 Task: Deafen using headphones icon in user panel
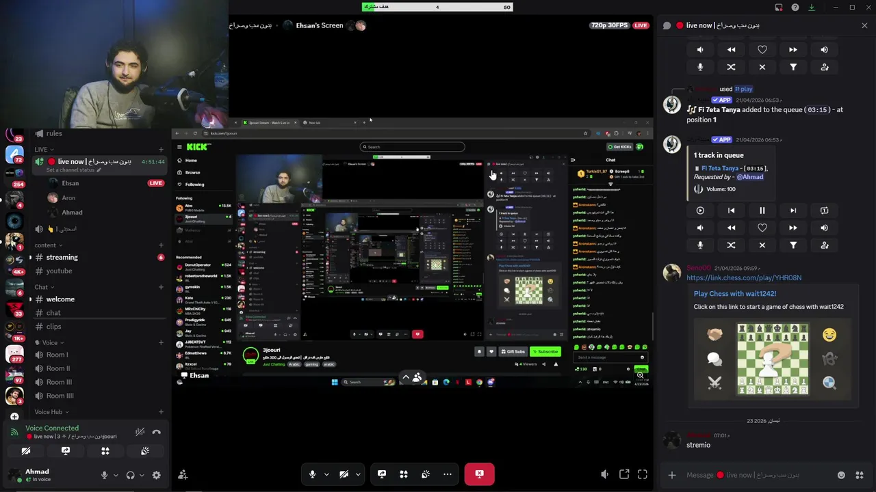[131, 475]
